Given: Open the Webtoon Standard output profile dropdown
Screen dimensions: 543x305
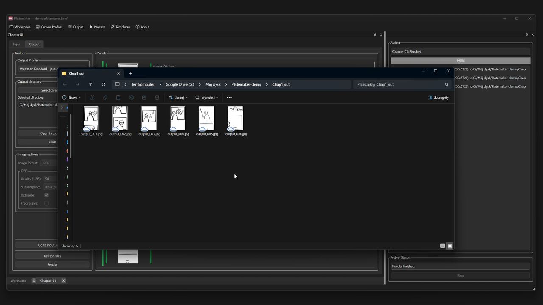Looking at the screenshot, I should pos(38,69).
